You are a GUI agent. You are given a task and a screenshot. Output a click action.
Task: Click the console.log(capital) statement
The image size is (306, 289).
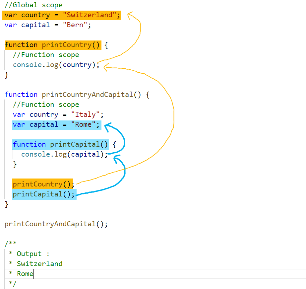click(64, 155)
